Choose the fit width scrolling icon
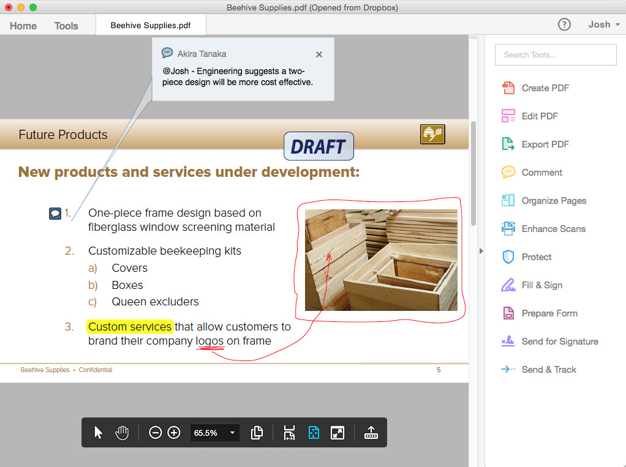Screen dimensions: 626x467 [x=290, y=433]
